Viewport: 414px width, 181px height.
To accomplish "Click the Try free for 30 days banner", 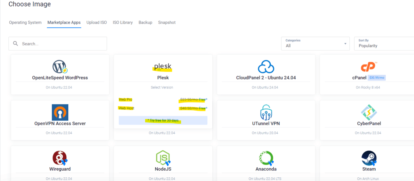I will coord(163,120).
